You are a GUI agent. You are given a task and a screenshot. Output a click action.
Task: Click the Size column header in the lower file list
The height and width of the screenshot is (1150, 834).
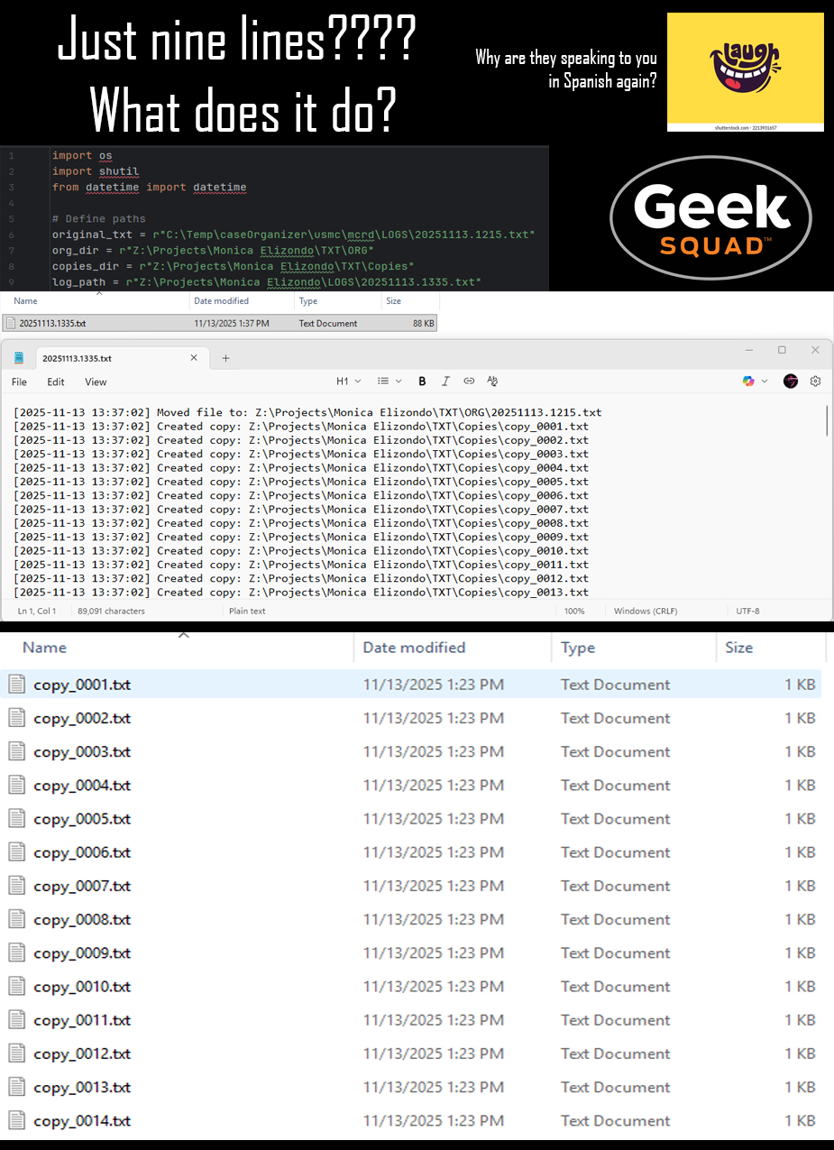click(738, 648)
